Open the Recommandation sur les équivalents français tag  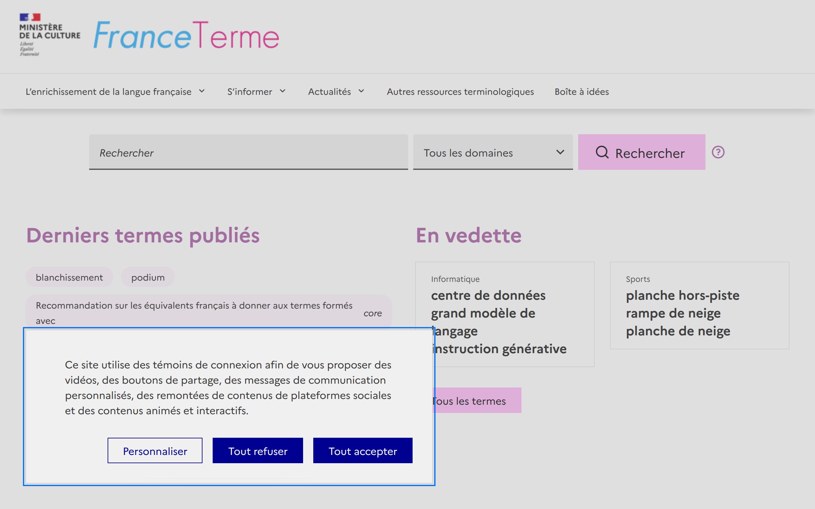209,311
